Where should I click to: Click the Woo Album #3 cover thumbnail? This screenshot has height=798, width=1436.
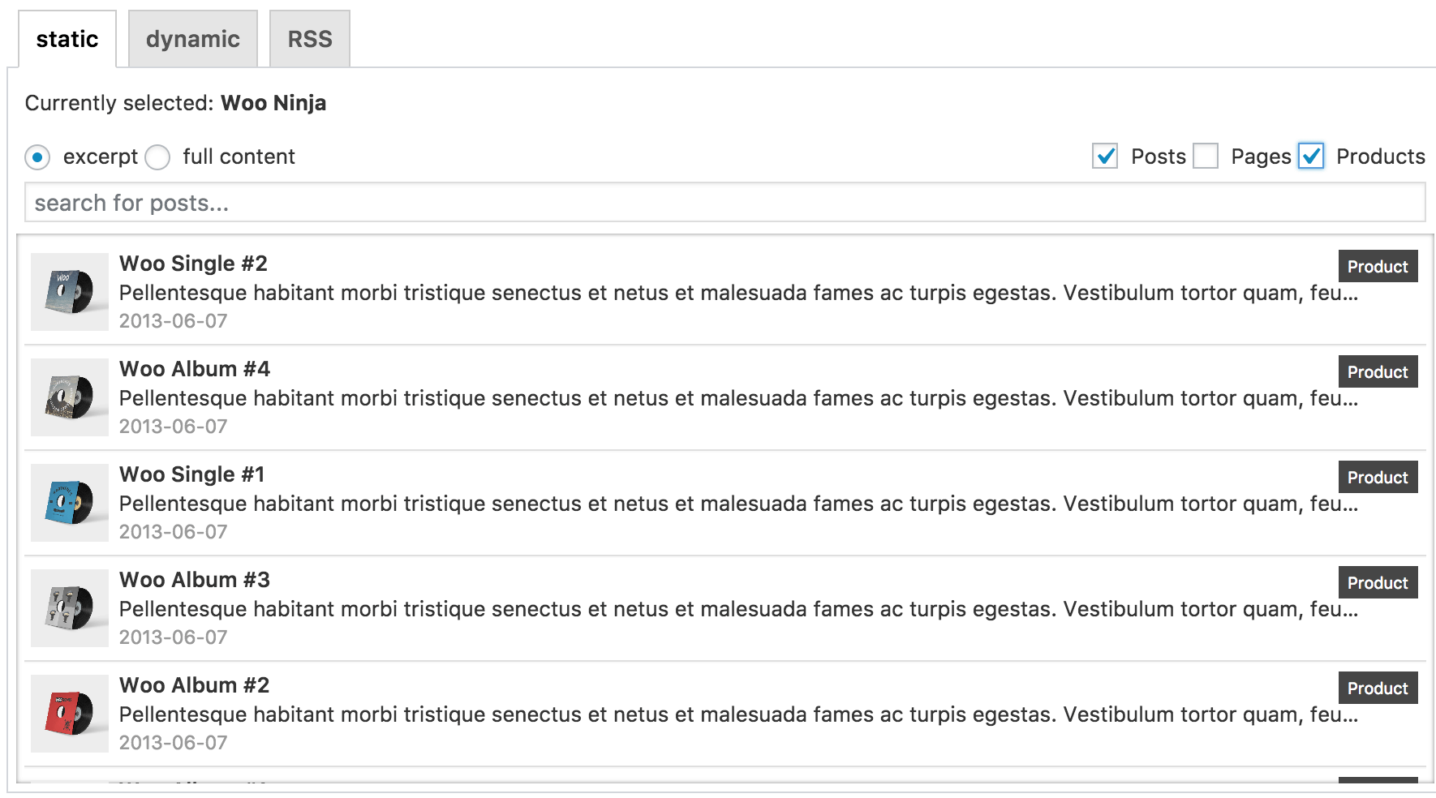coord(70,608)
